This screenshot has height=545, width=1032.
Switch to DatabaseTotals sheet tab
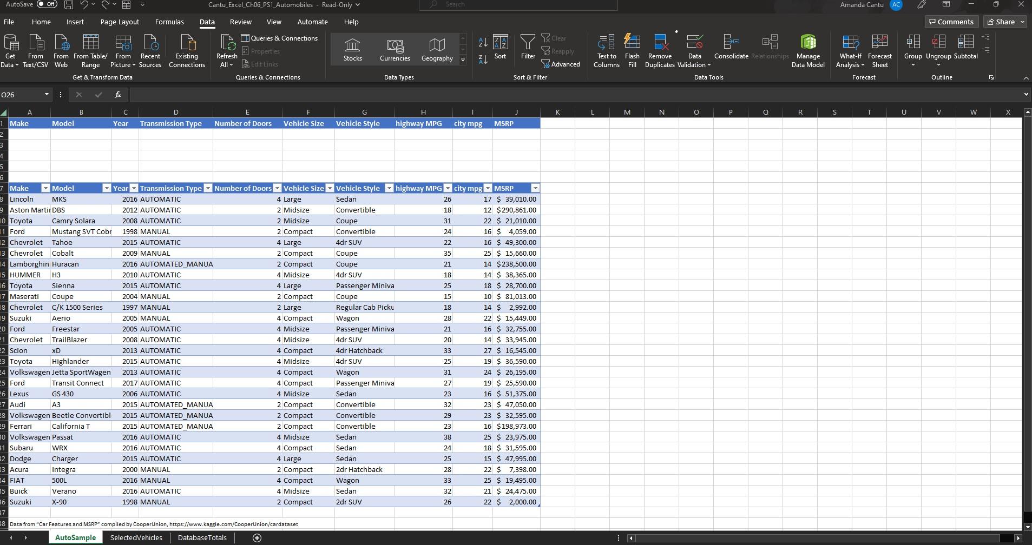(202, 538)
